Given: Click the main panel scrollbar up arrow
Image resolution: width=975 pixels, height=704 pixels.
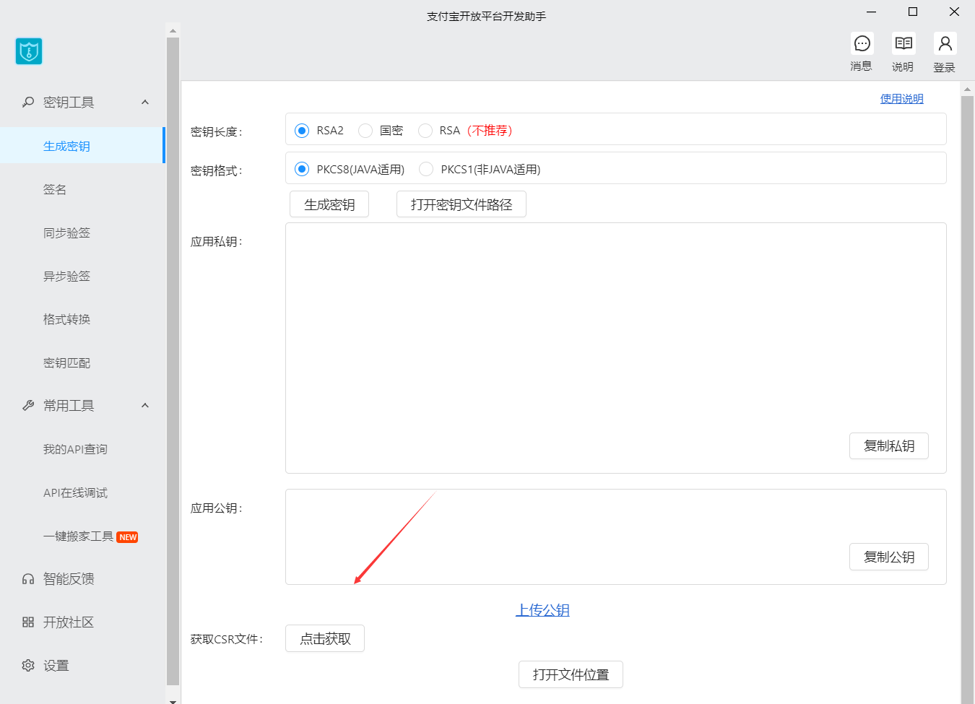Looking at the screenshot, I should [968, 88].
